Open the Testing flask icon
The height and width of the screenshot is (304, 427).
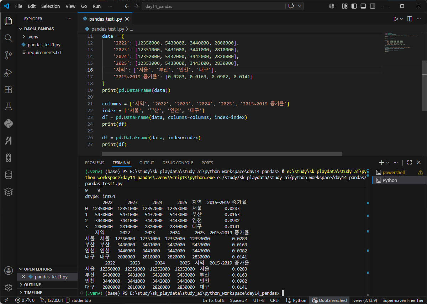click(8, 106)
